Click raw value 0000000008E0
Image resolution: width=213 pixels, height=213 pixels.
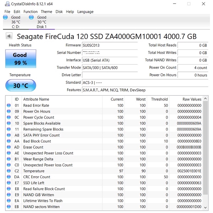[189, 141]
